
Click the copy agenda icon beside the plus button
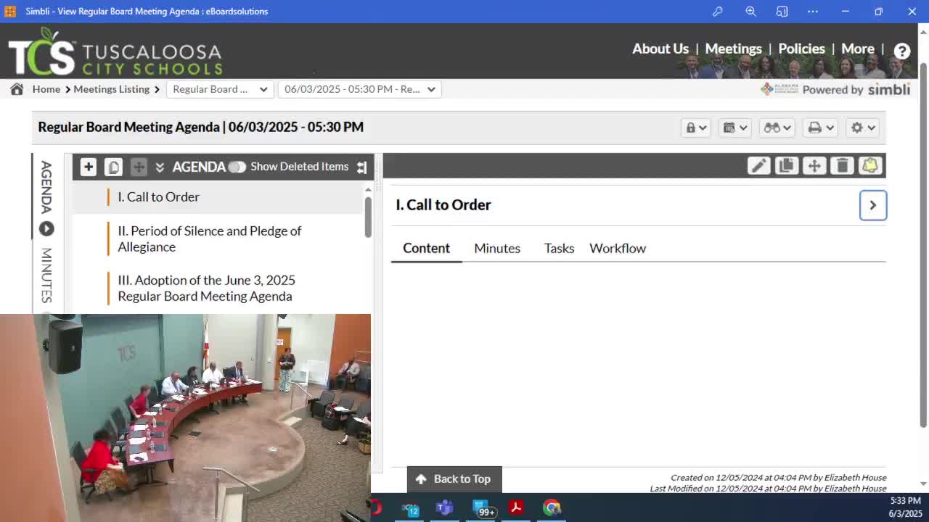click(113, 167)
